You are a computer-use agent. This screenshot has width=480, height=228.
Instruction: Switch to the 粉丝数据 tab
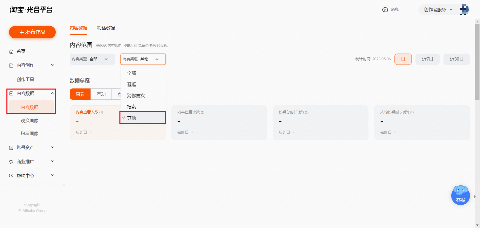pos(106,28)
